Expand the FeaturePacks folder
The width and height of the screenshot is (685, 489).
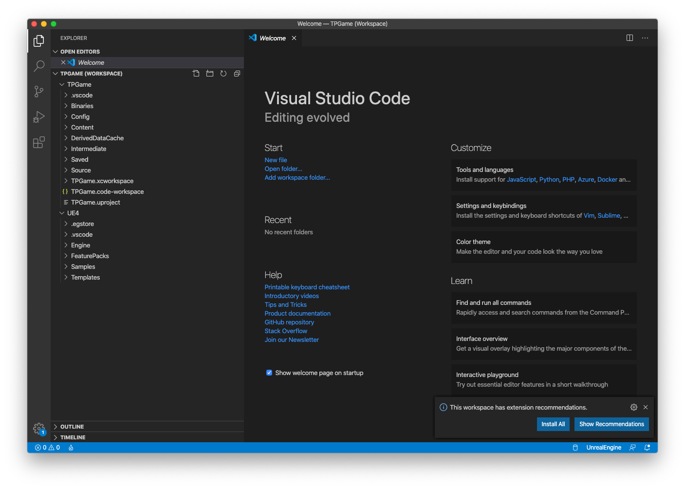tap(147, 256)
